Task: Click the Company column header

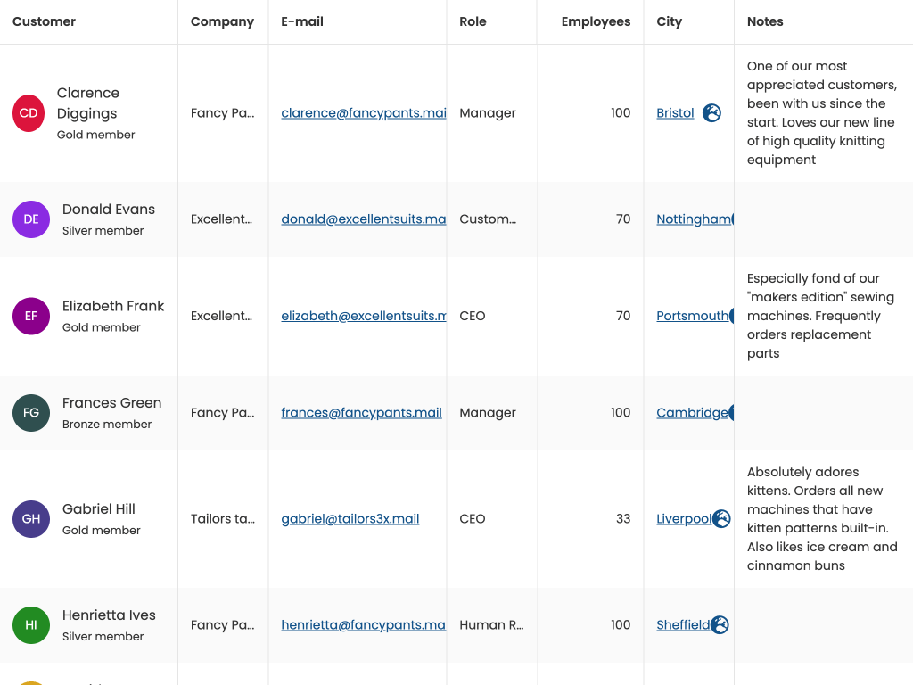Action: click(x=222, y=21)
